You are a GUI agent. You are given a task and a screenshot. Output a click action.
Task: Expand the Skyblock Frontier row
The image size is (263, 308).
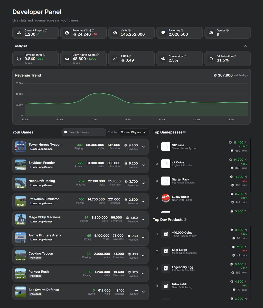(x=143, y=165)
